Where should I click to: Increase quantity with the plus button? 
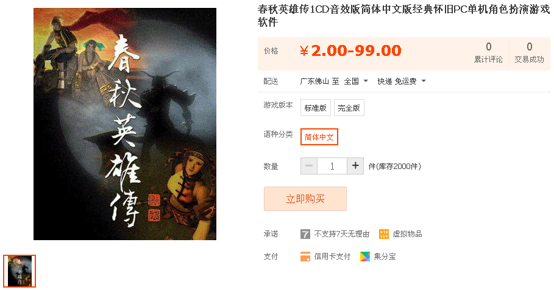click(355, 165)
